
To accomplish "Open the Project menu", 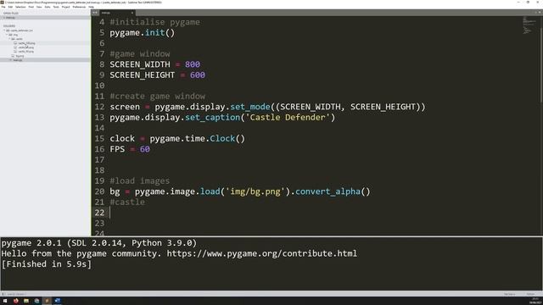I will point(65,7).
